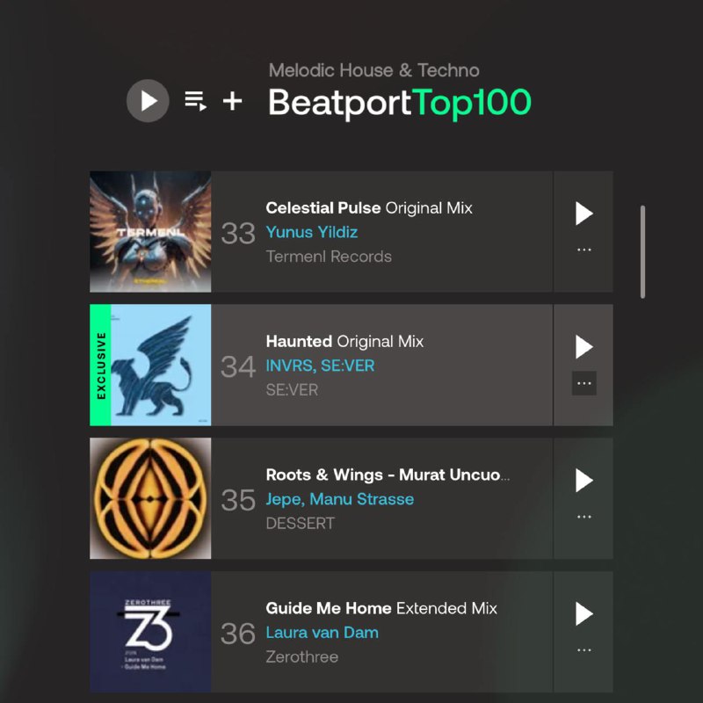Open DESSERT label link

tap(300, 523)
